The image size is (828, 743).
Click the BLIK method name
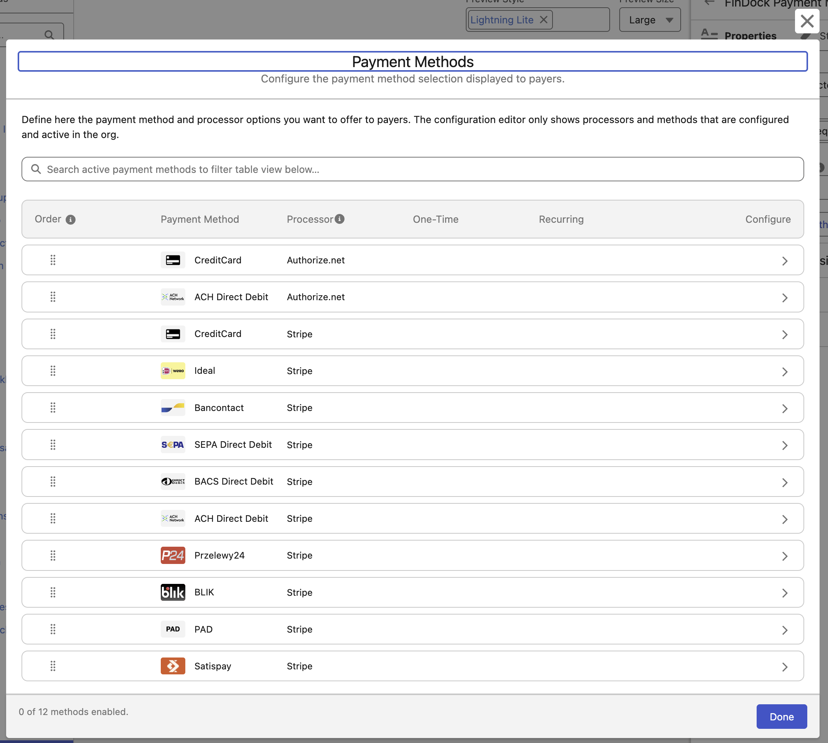tap(204, 592)
